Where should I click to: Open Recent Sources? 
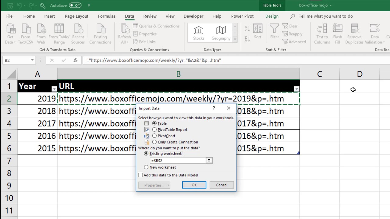[x=78, y=34]
